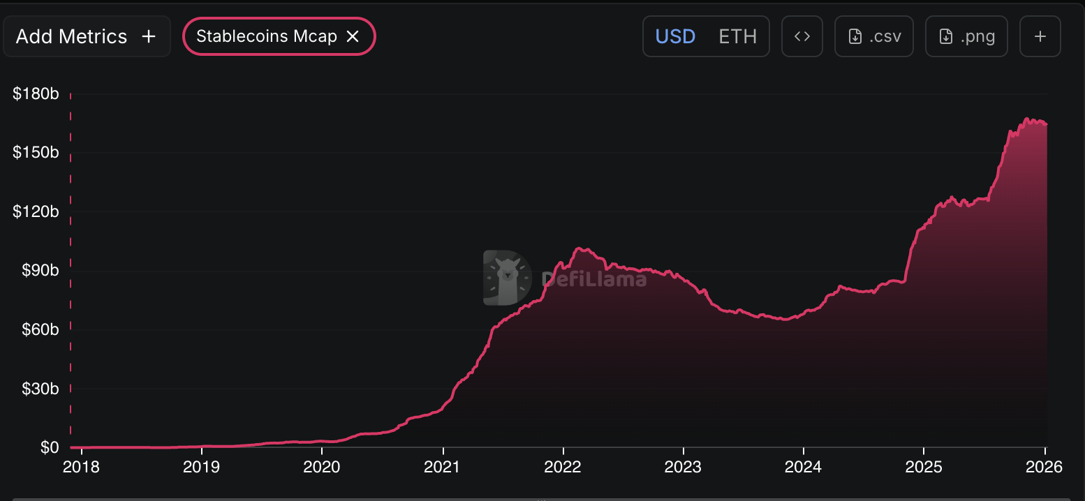Open the embed code icon
The width and height of the screenshot is (1085, 501).
[x=802, y=36]
